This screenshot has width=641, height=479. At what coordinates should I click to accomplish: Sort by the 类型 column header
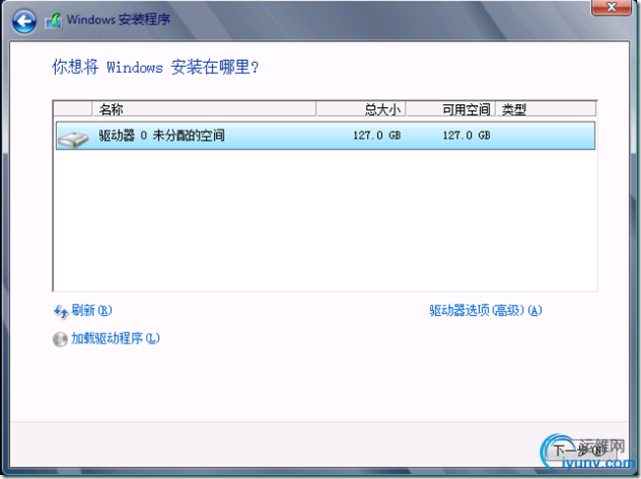tap(546, 109)
